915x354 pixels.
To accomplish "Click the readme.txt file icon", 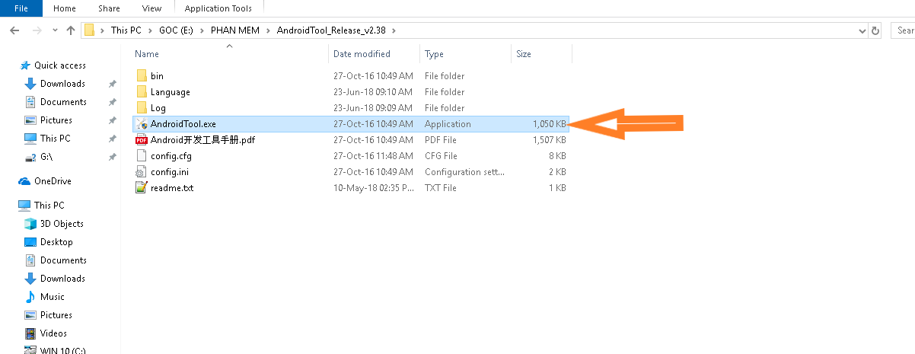I will (x=141, y=188).
